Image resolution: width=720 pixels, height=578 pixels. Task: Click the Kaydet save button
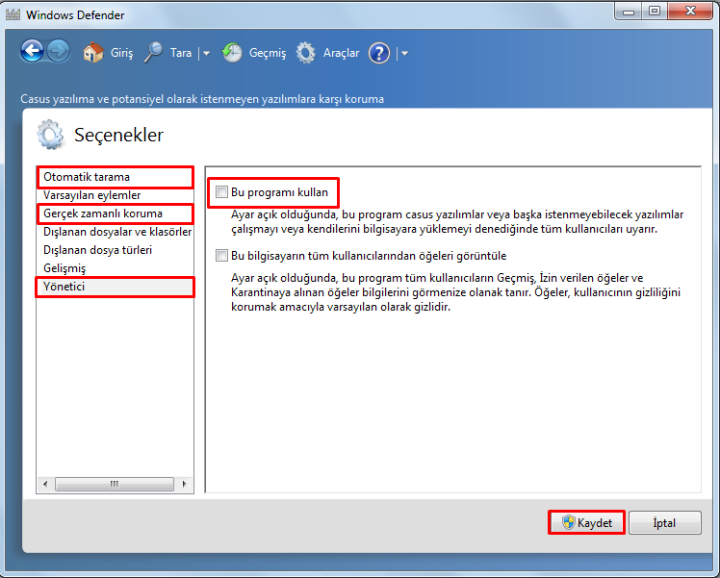pos(586,522)
